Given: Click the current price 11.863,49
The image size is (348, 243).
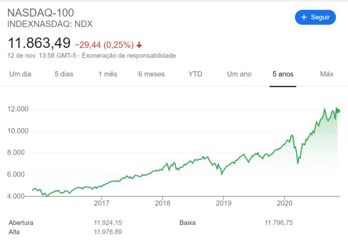Looking at the screenshot, I should pos(39,43).
